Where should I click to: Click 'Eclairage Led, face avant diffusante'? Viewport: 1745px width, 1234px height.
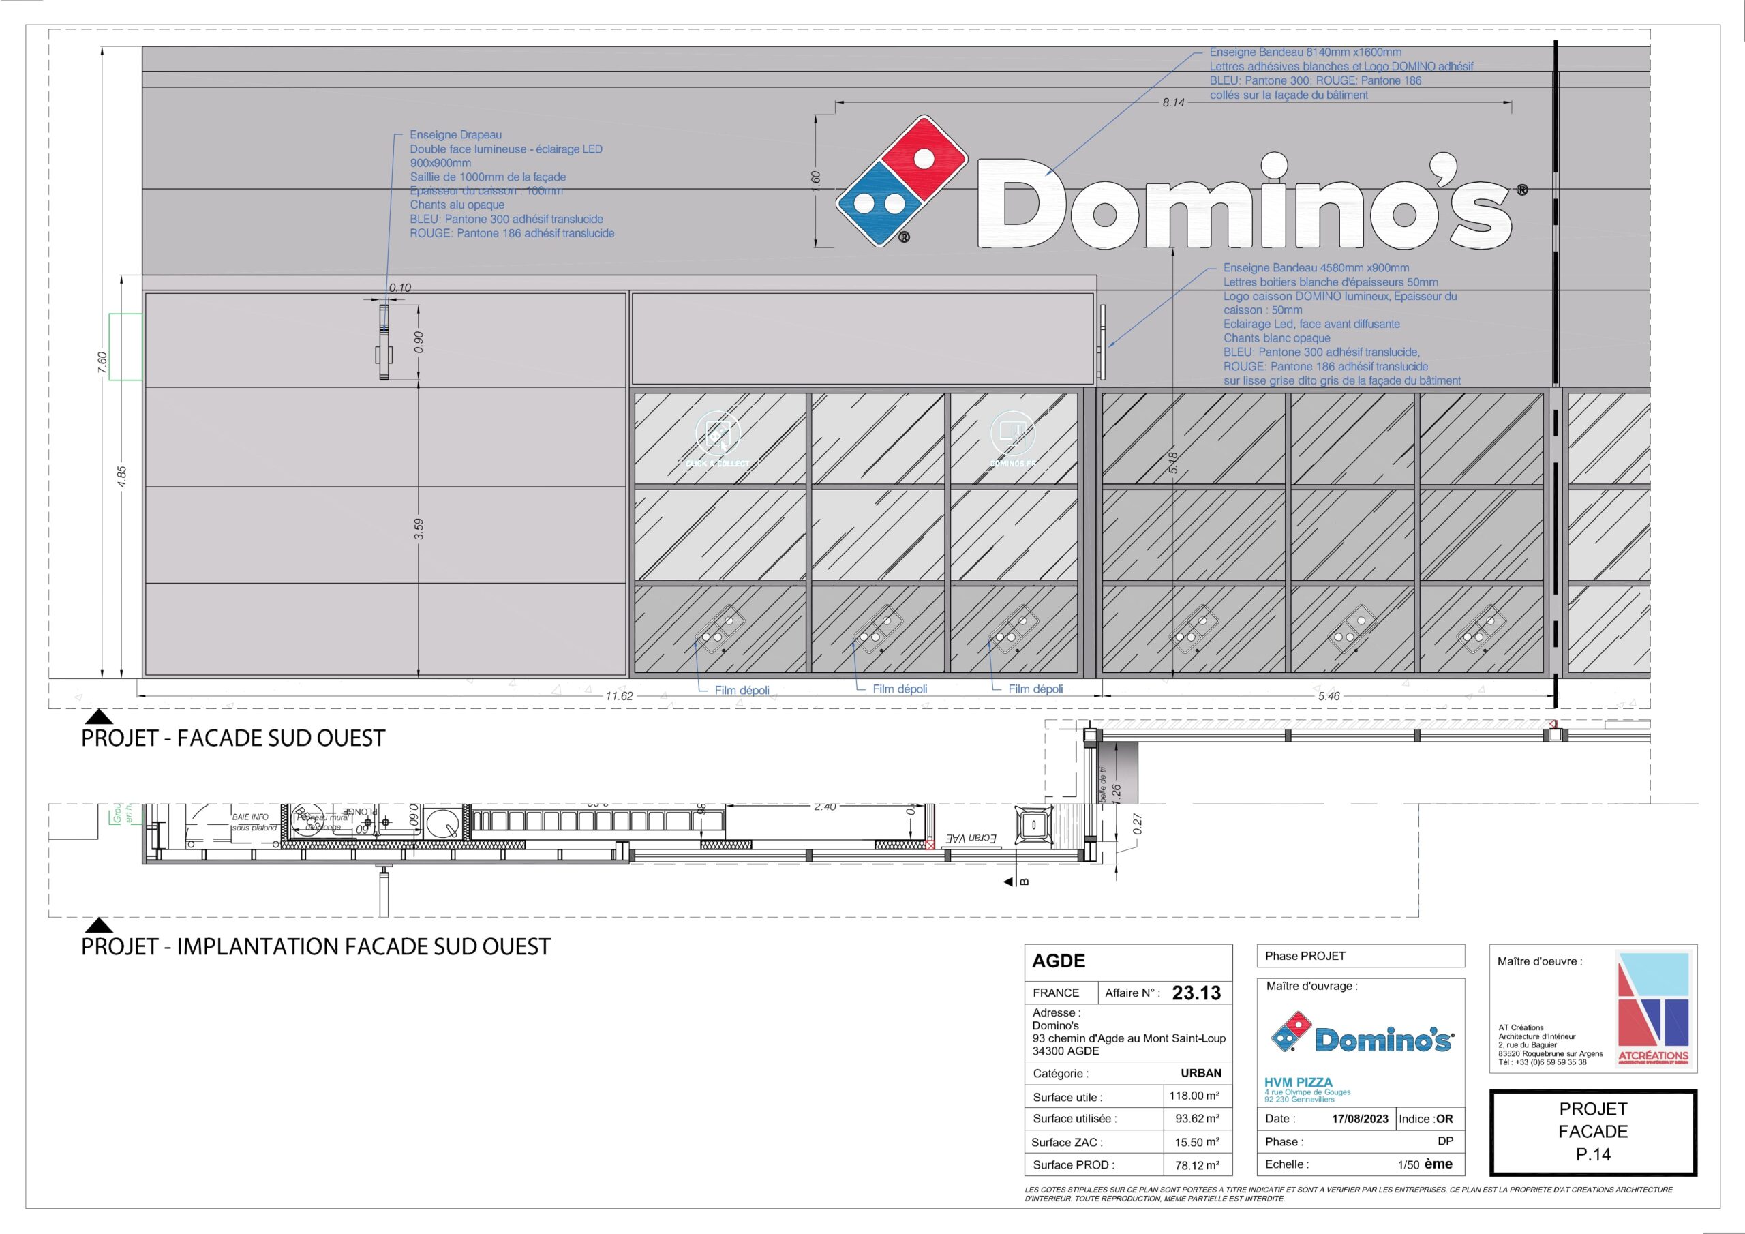point(1311,324)
